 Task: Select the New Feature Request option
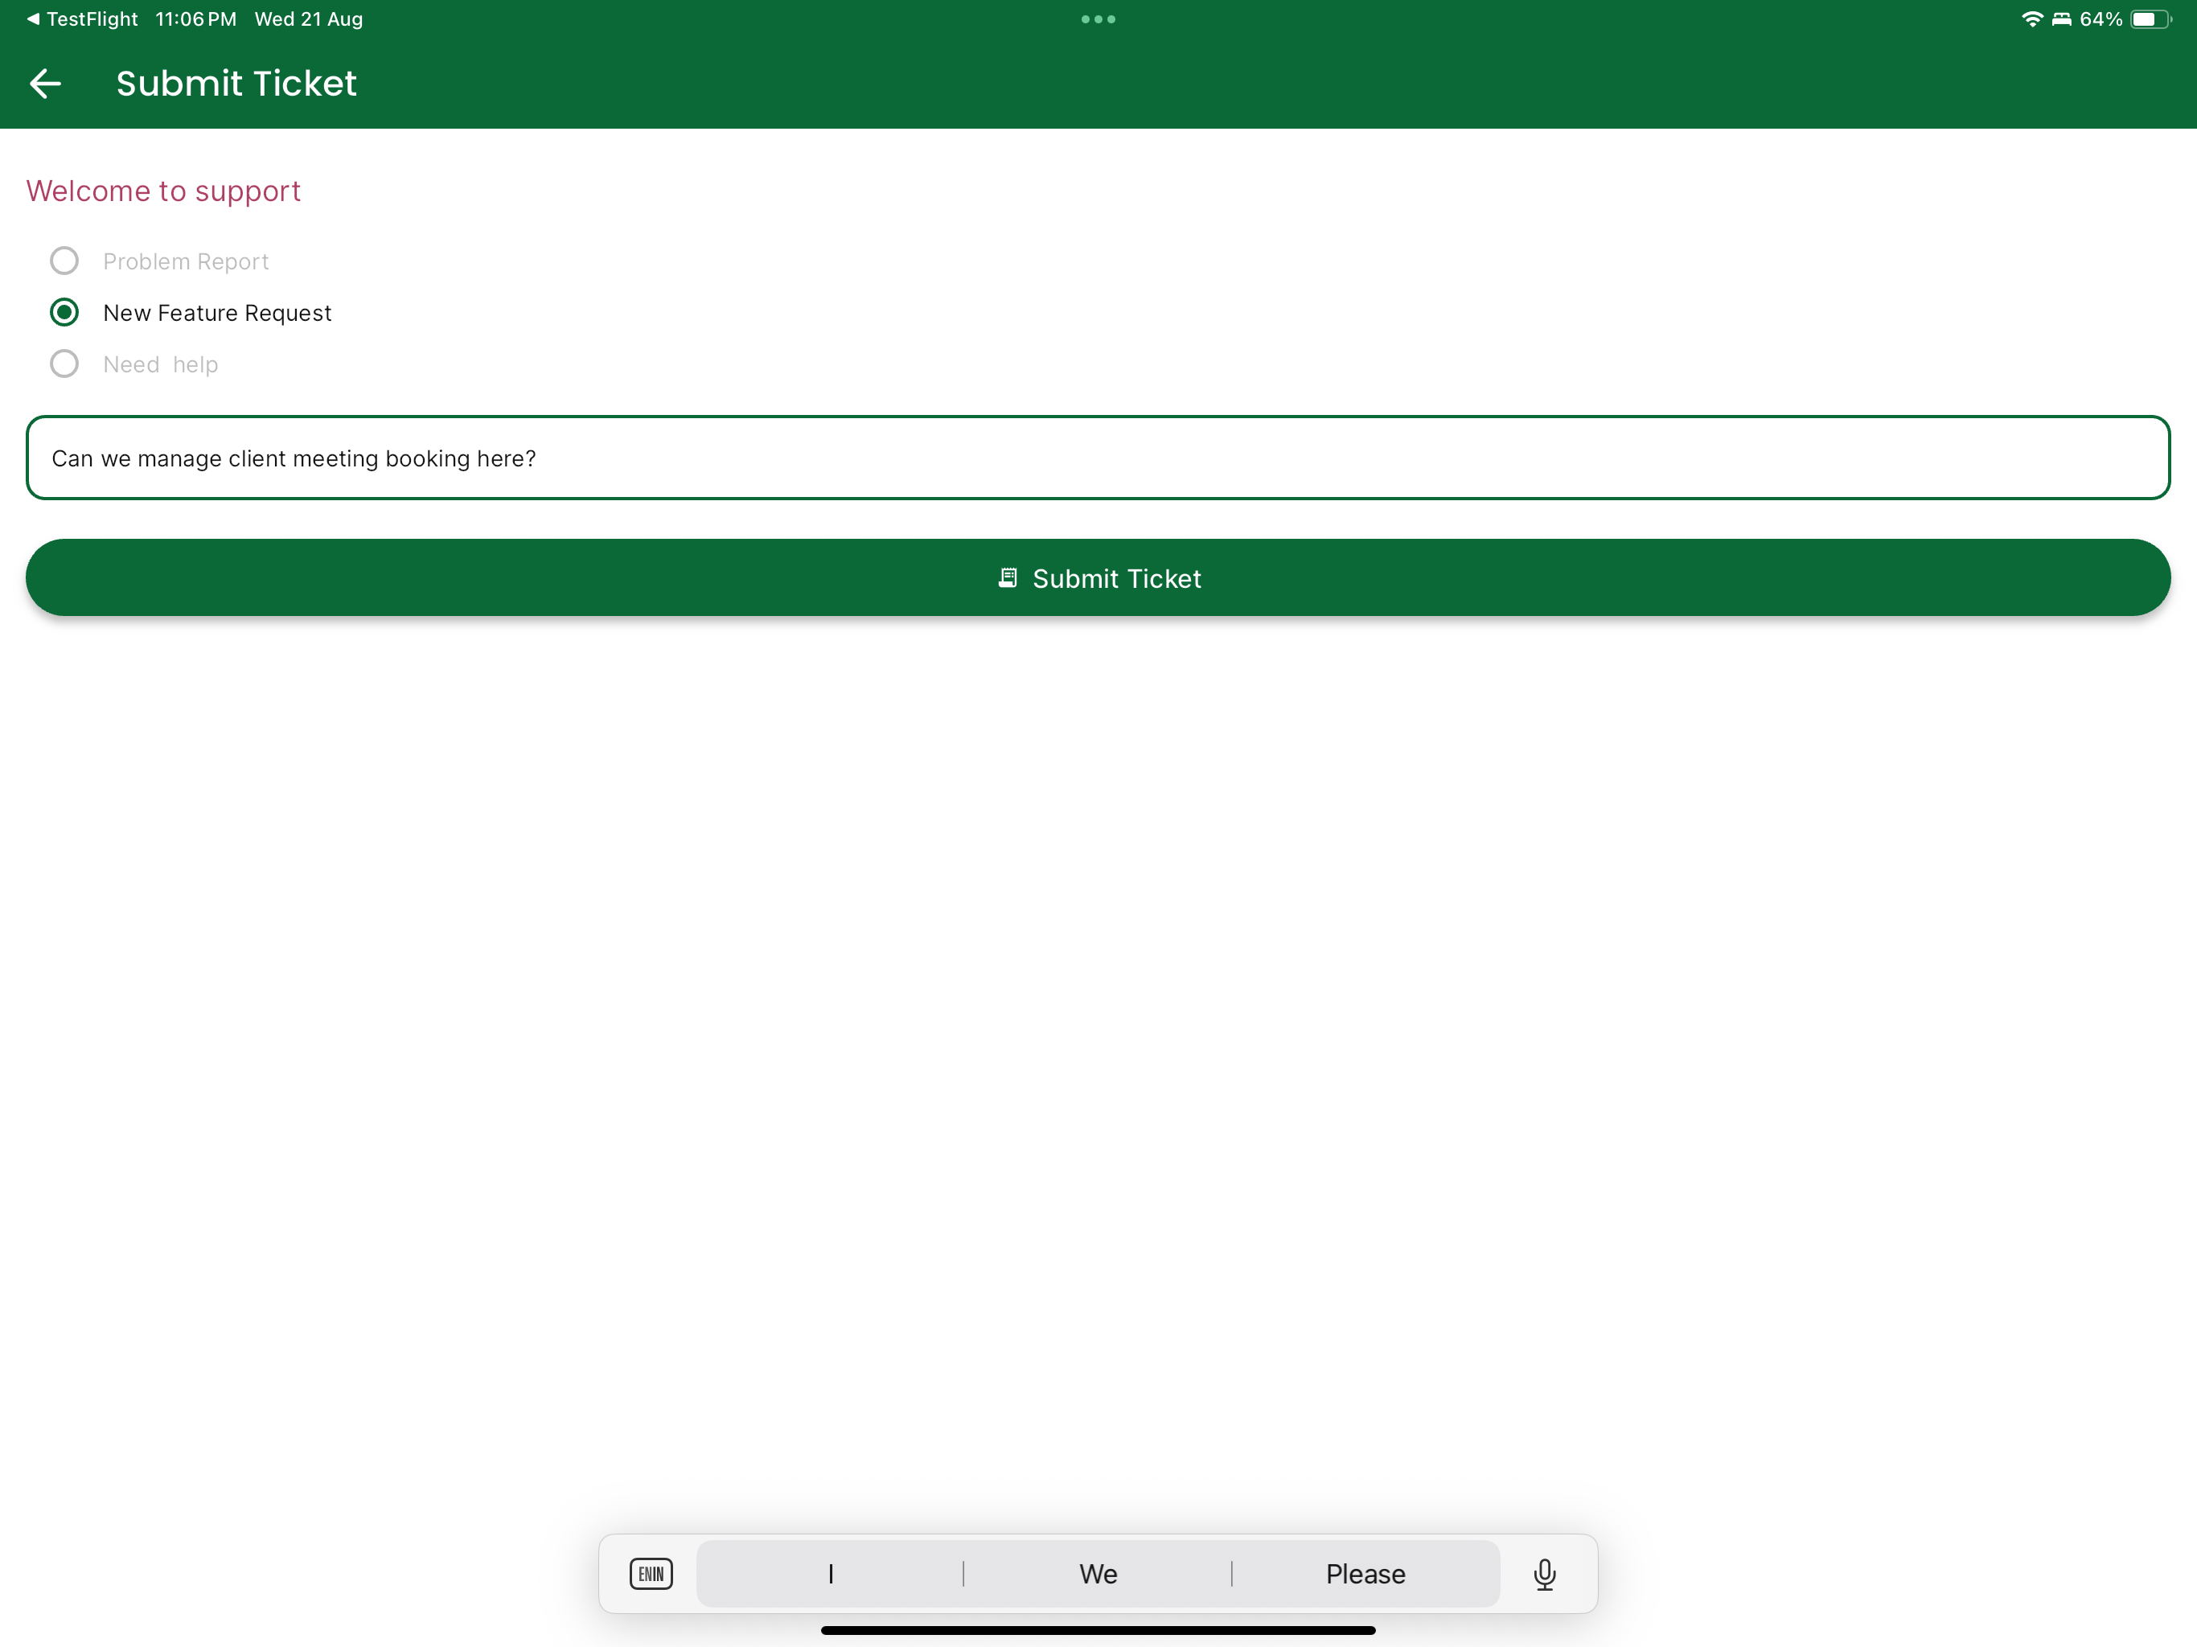[x=64, y=313]
